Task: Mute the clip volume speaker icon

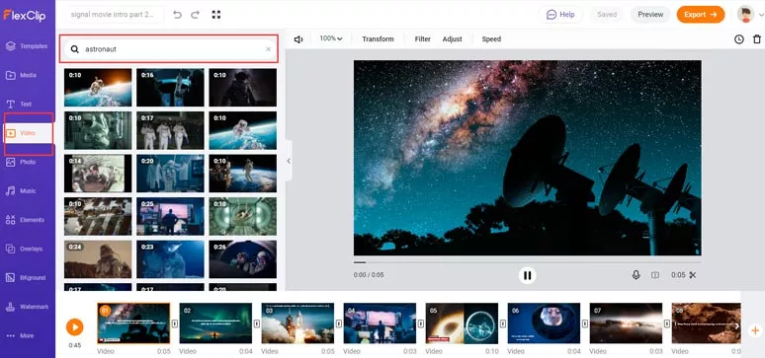Action: [298, 39]
